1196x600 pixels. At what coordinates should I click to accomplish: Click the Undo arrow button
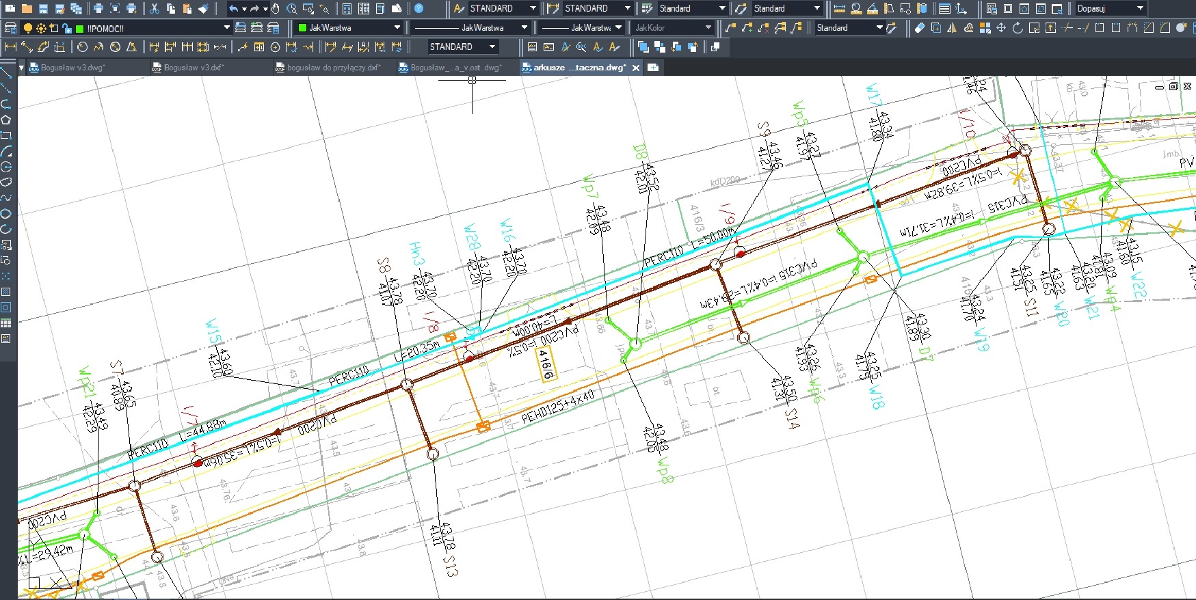(x=233, y=9)
